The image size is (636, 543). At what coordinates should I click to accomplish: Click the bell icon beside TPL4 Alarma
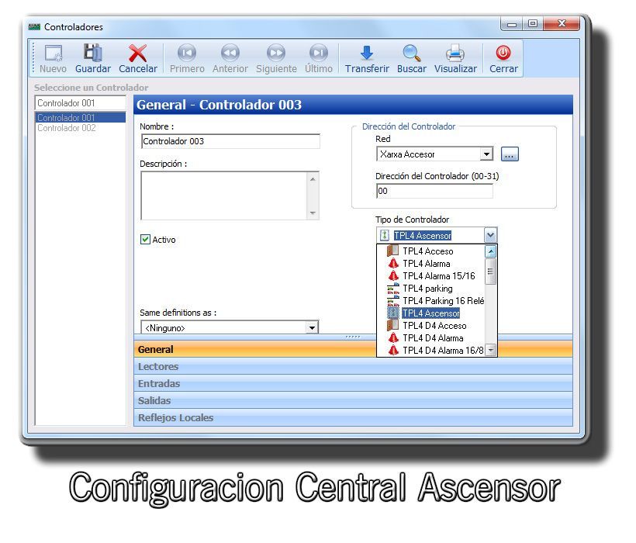393,264
